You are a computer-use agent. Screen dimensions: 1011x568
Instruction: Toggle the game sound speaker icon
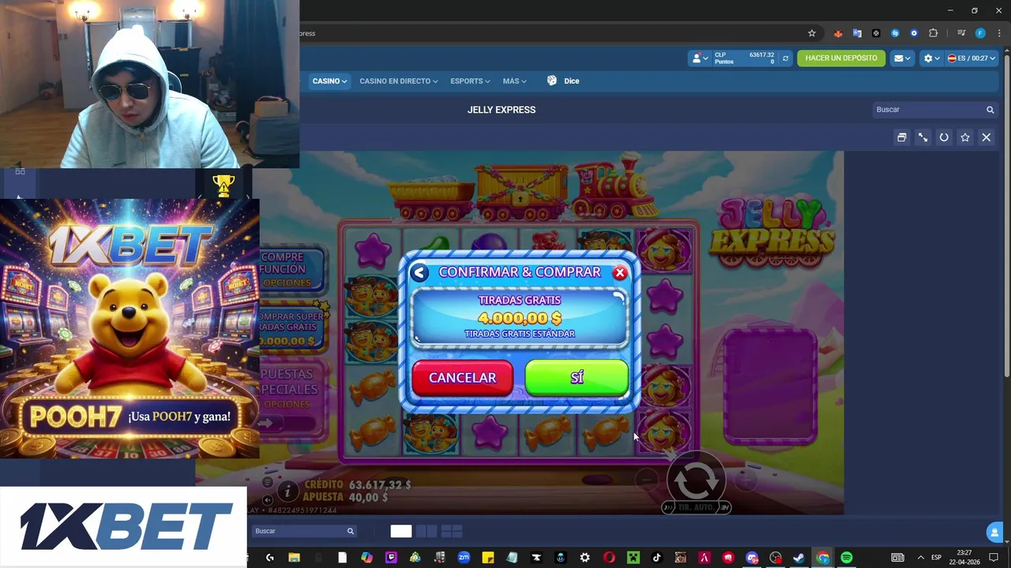[268, 499]
